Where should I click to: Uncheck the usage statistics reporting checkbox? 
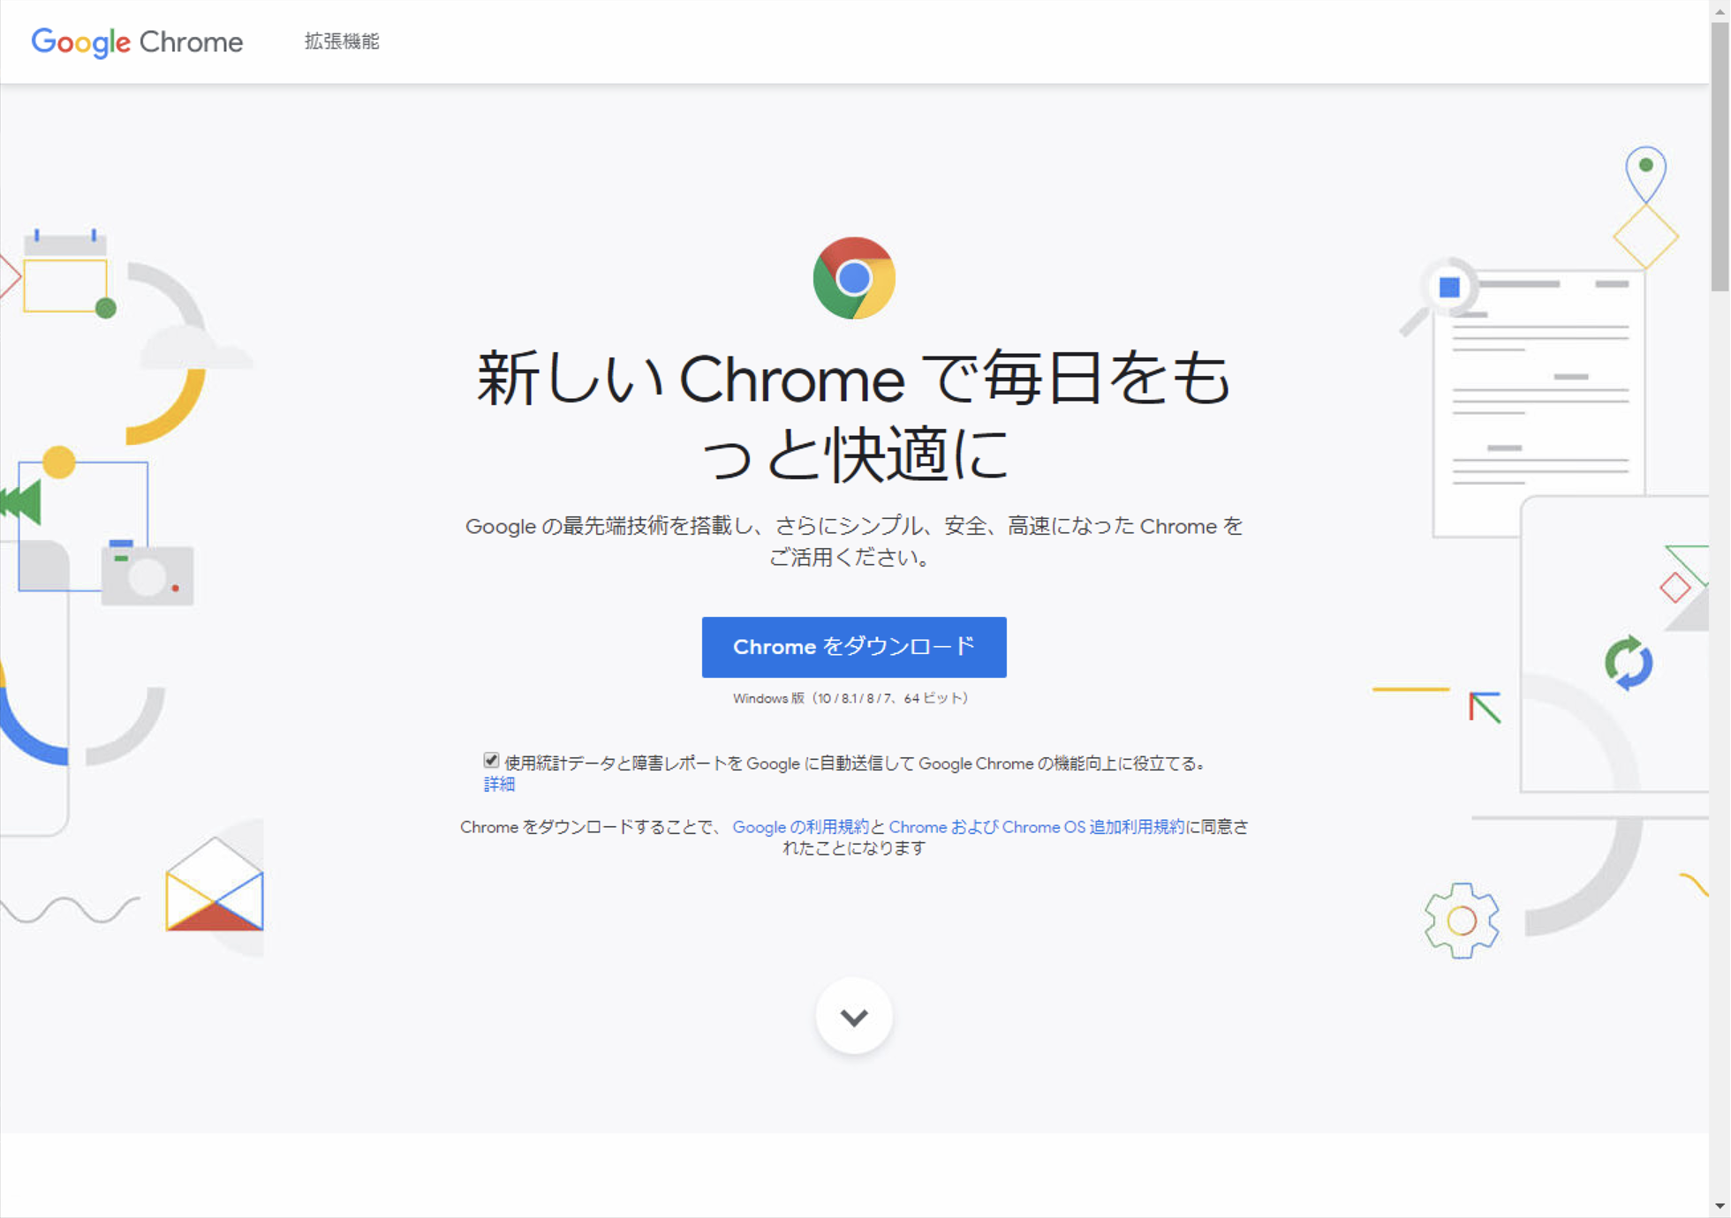pos(491,761)
